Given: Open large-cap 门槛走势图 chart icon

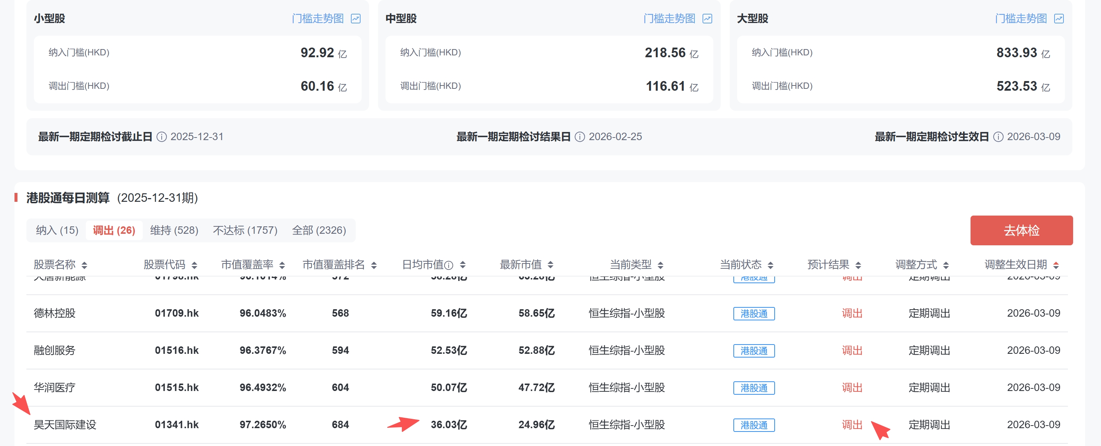Looking at the screenshot, I should tap(1059, 19).
